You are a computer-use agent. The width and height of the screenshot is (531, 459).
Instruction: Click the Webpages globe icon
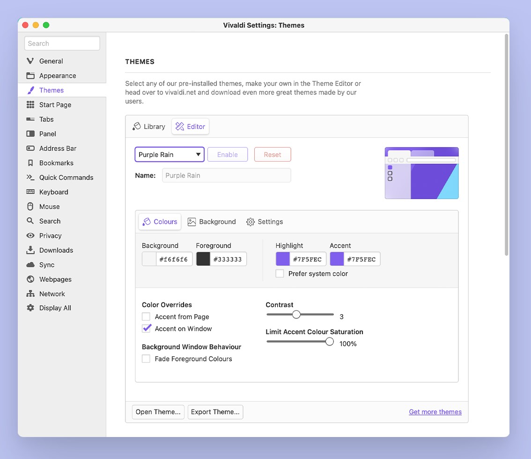click(x=30, y=279)
